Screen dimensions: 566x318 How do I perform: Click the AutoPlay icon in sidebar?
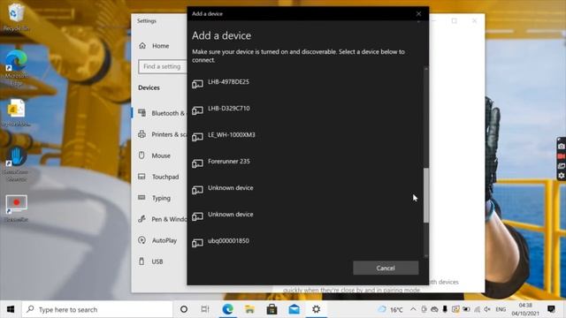tap(141, 240)
